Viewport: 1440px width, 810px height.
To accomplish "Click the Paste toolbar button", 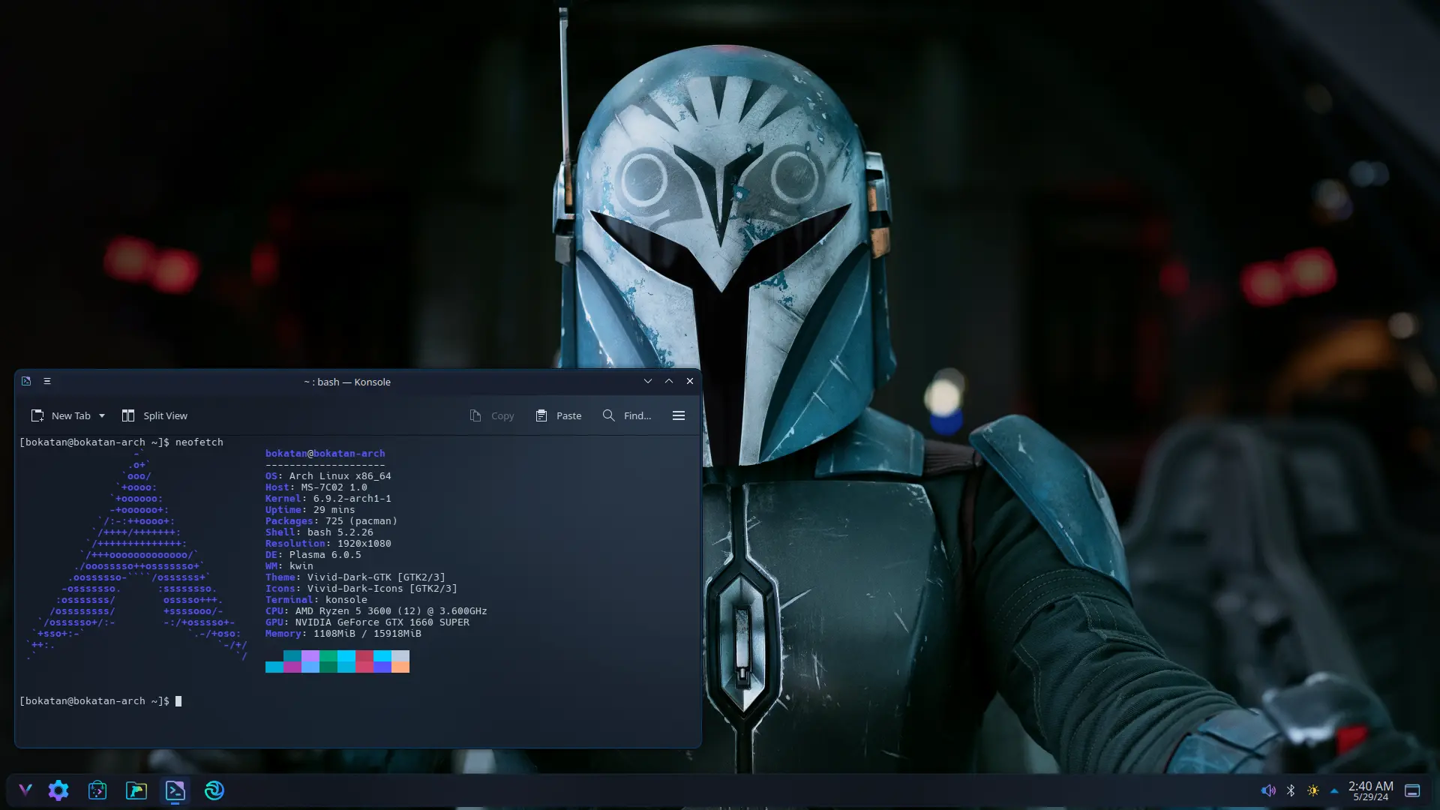I will [559, 415].
